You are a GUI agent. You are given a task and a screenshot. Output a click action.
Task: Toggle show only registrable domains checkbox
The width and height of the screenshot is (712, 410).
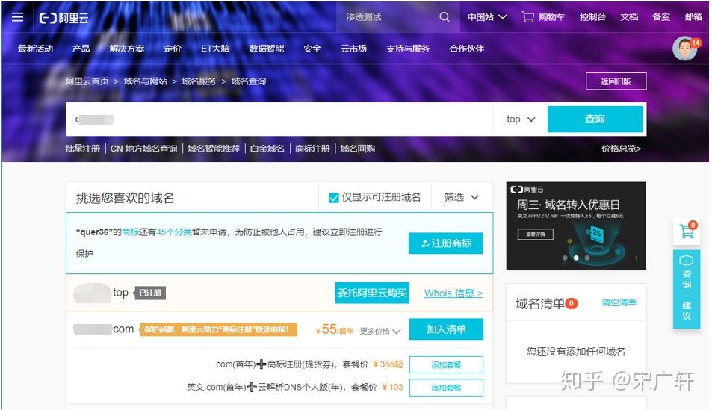coord(334,198)
